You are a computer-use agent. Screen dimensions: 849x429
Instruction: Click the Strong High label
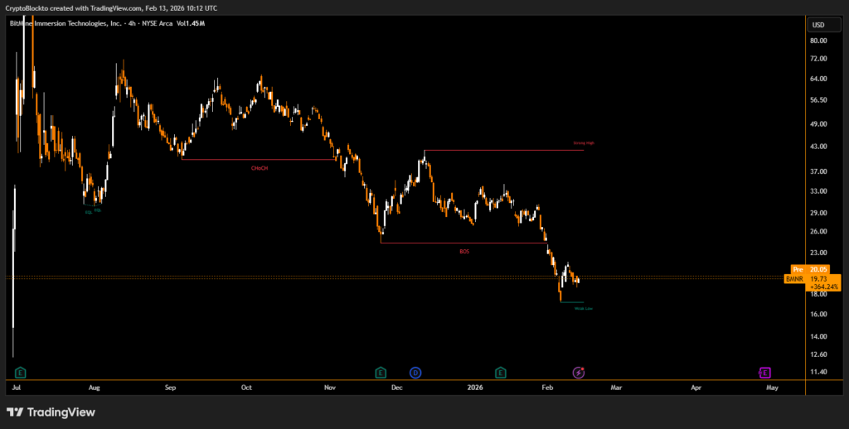click(584, 143)
